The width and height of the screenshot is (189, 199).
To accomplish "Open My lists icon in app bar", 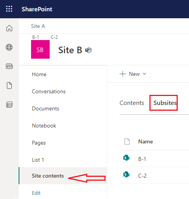I will (x=9, y=105).
